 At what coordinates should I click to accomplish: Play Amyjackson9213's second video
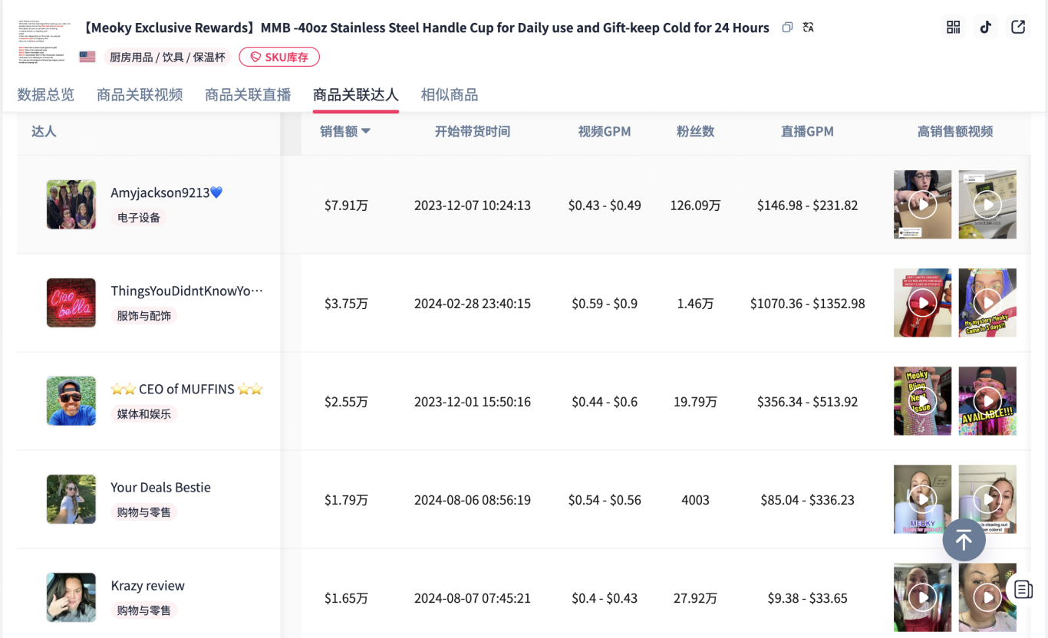click(x=987, y=205)
